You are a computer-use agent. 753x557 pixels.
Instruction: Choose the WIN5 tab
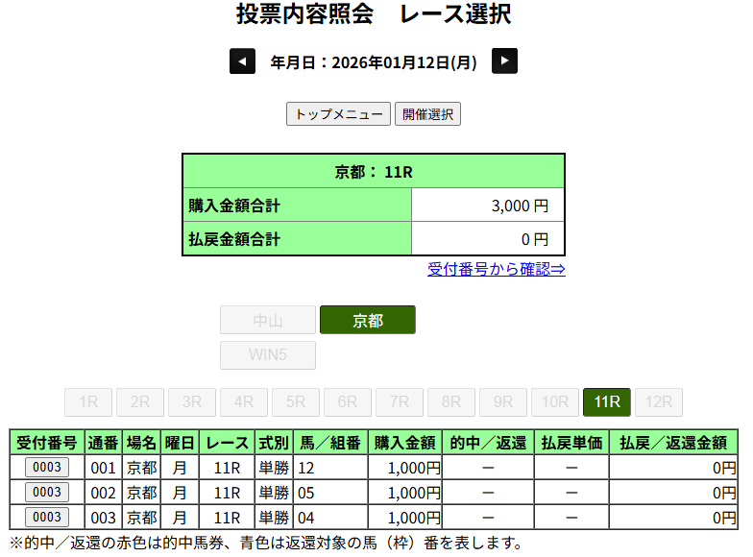pos(268,355)
